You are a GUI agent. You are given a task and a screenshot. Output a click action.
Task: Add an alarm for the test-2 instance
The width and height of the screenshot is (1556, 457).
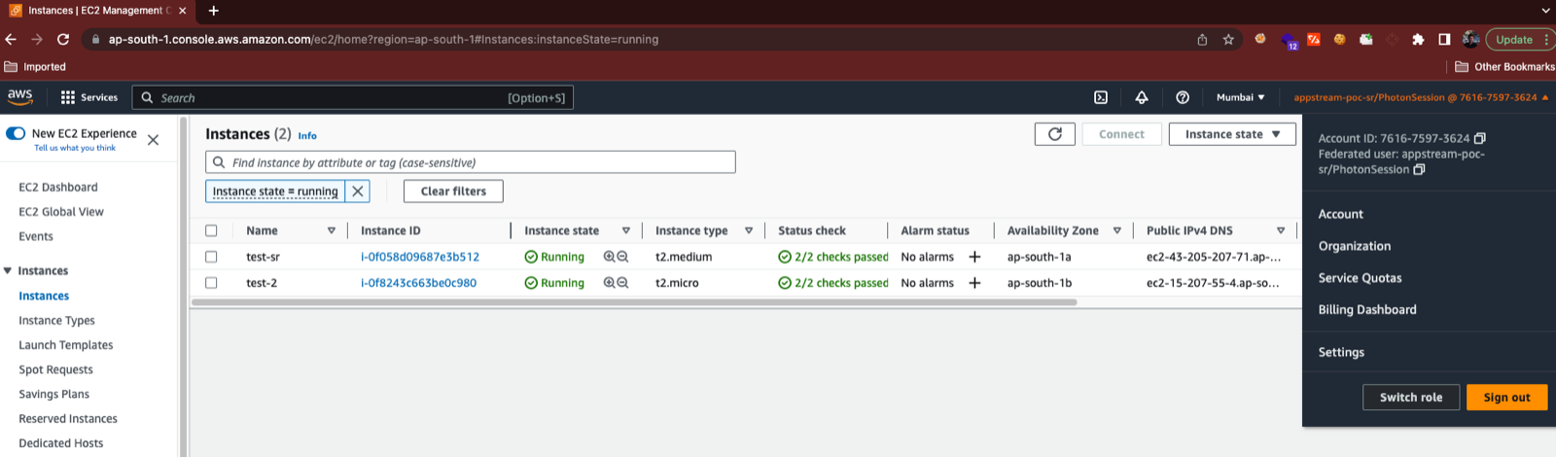(974, 283)
